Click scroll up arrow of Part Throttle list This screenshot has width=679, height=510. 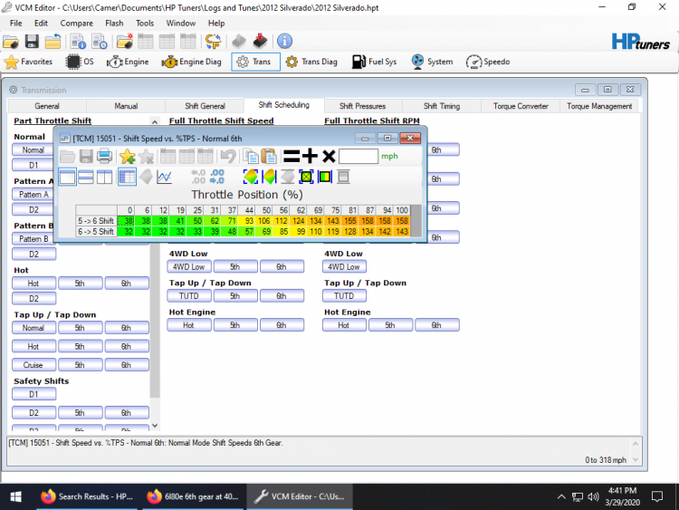(x=155, y=121)
